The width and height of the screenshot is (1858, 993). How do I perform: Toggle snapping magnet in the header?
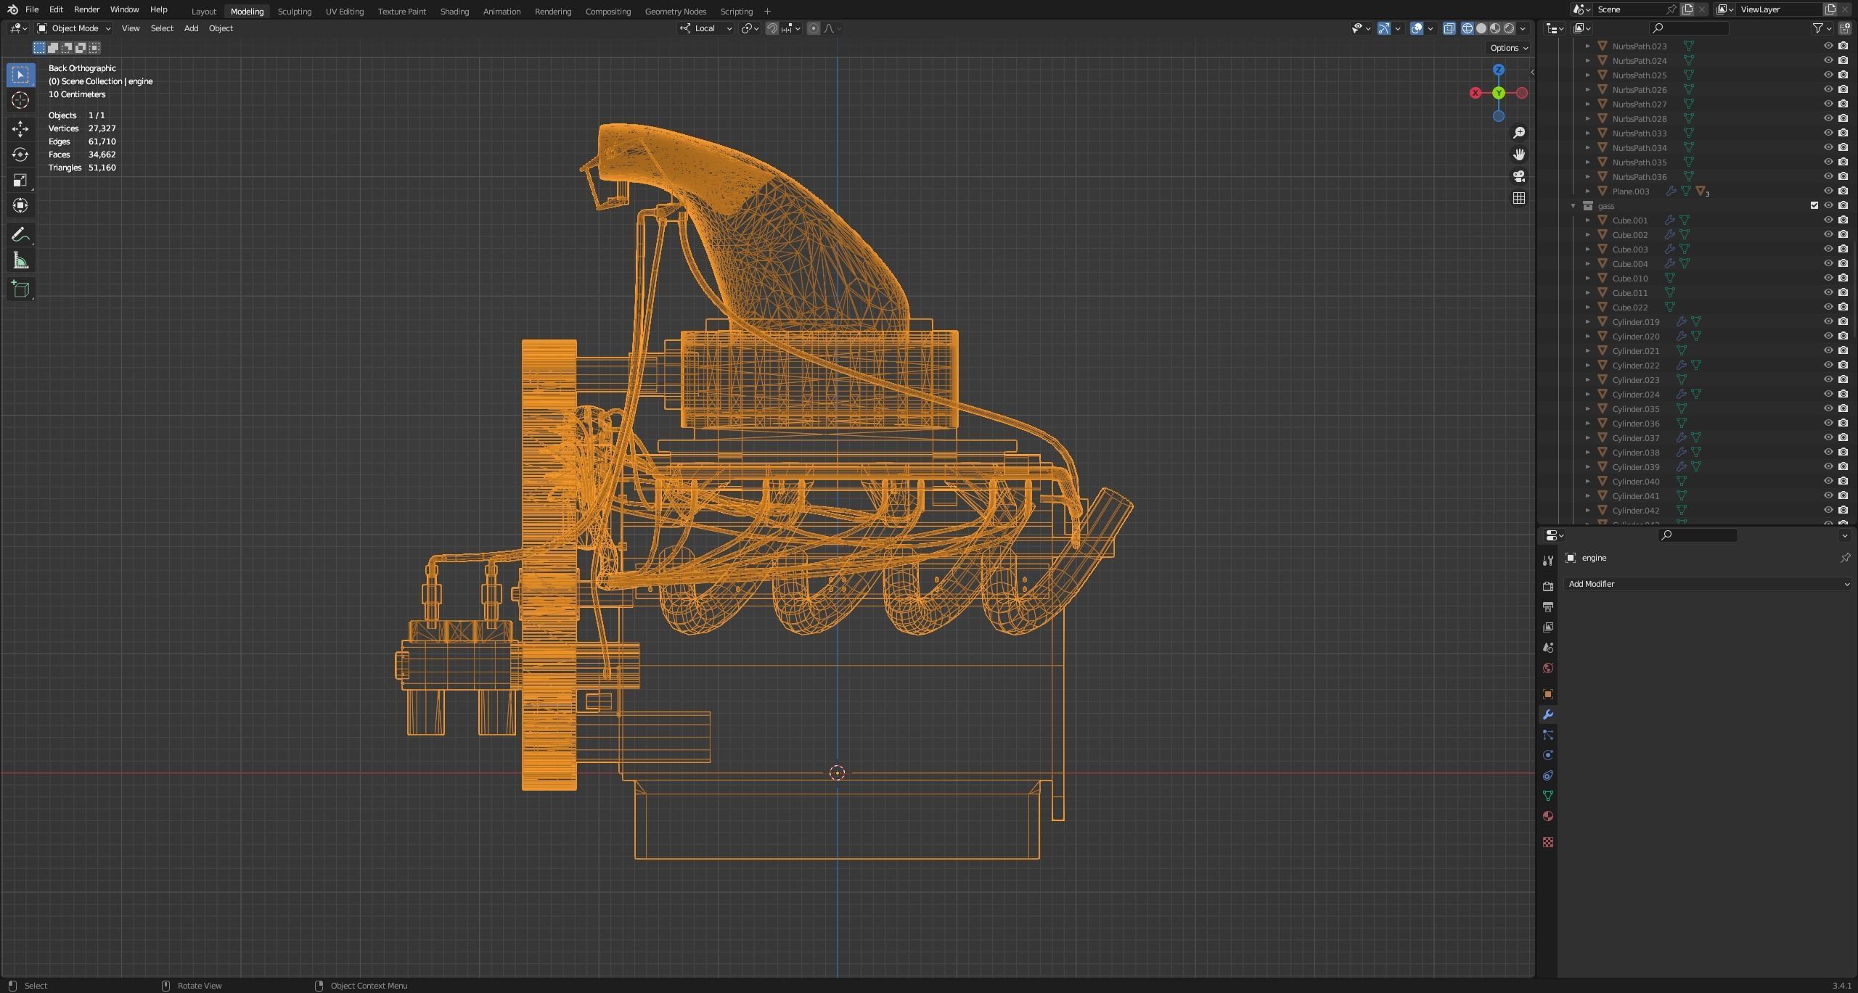pos(772,28)
